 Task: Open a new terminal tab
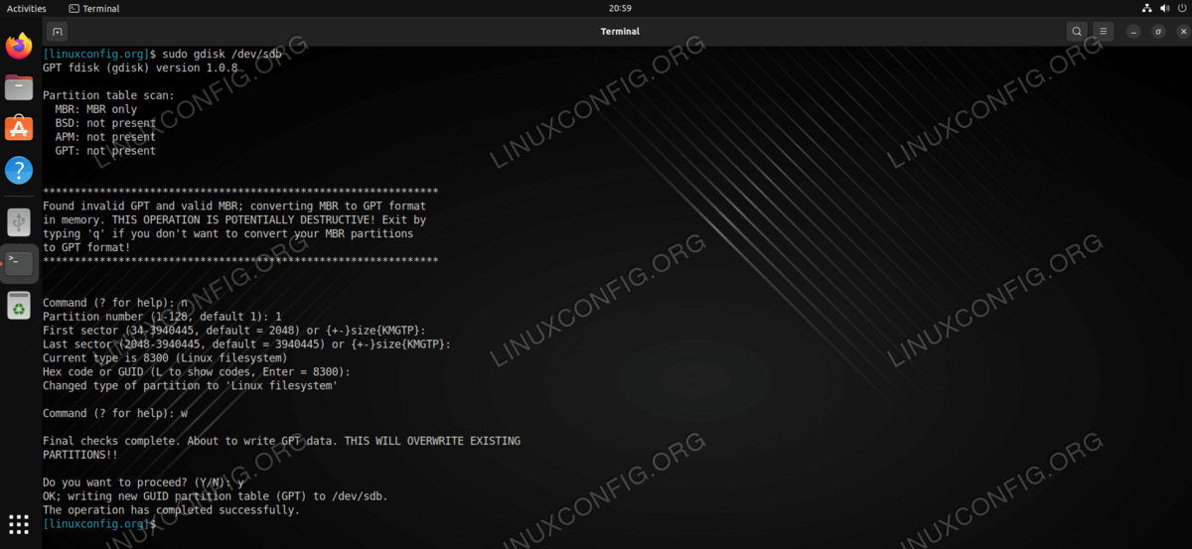point(57,32)
